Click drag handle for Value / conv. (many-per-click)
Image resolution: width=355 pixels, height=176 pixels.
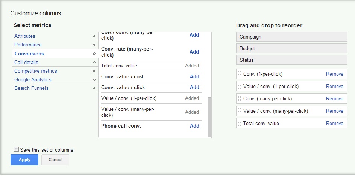click(240, 111)
